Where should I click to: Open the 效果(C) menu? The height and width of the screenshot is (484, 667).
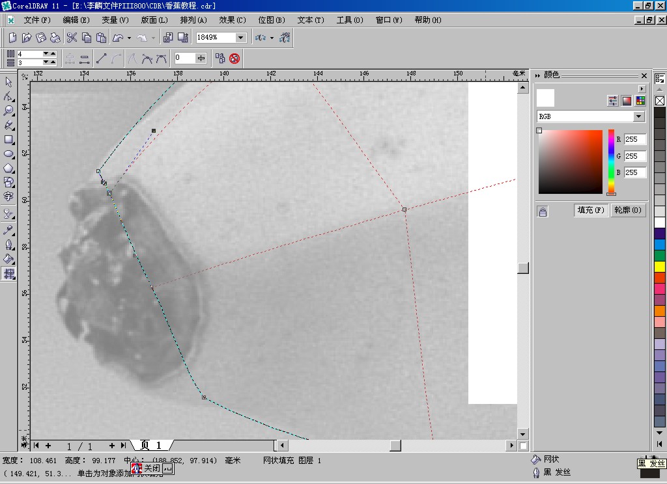(x=233, y=20)
